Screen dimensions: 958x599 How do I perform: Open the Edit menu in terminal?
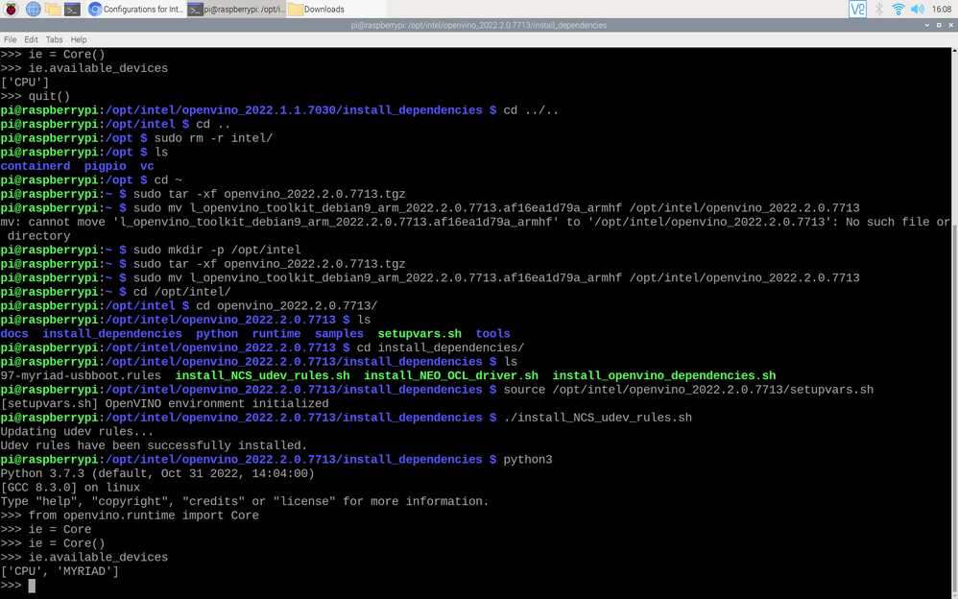(31, 39)
